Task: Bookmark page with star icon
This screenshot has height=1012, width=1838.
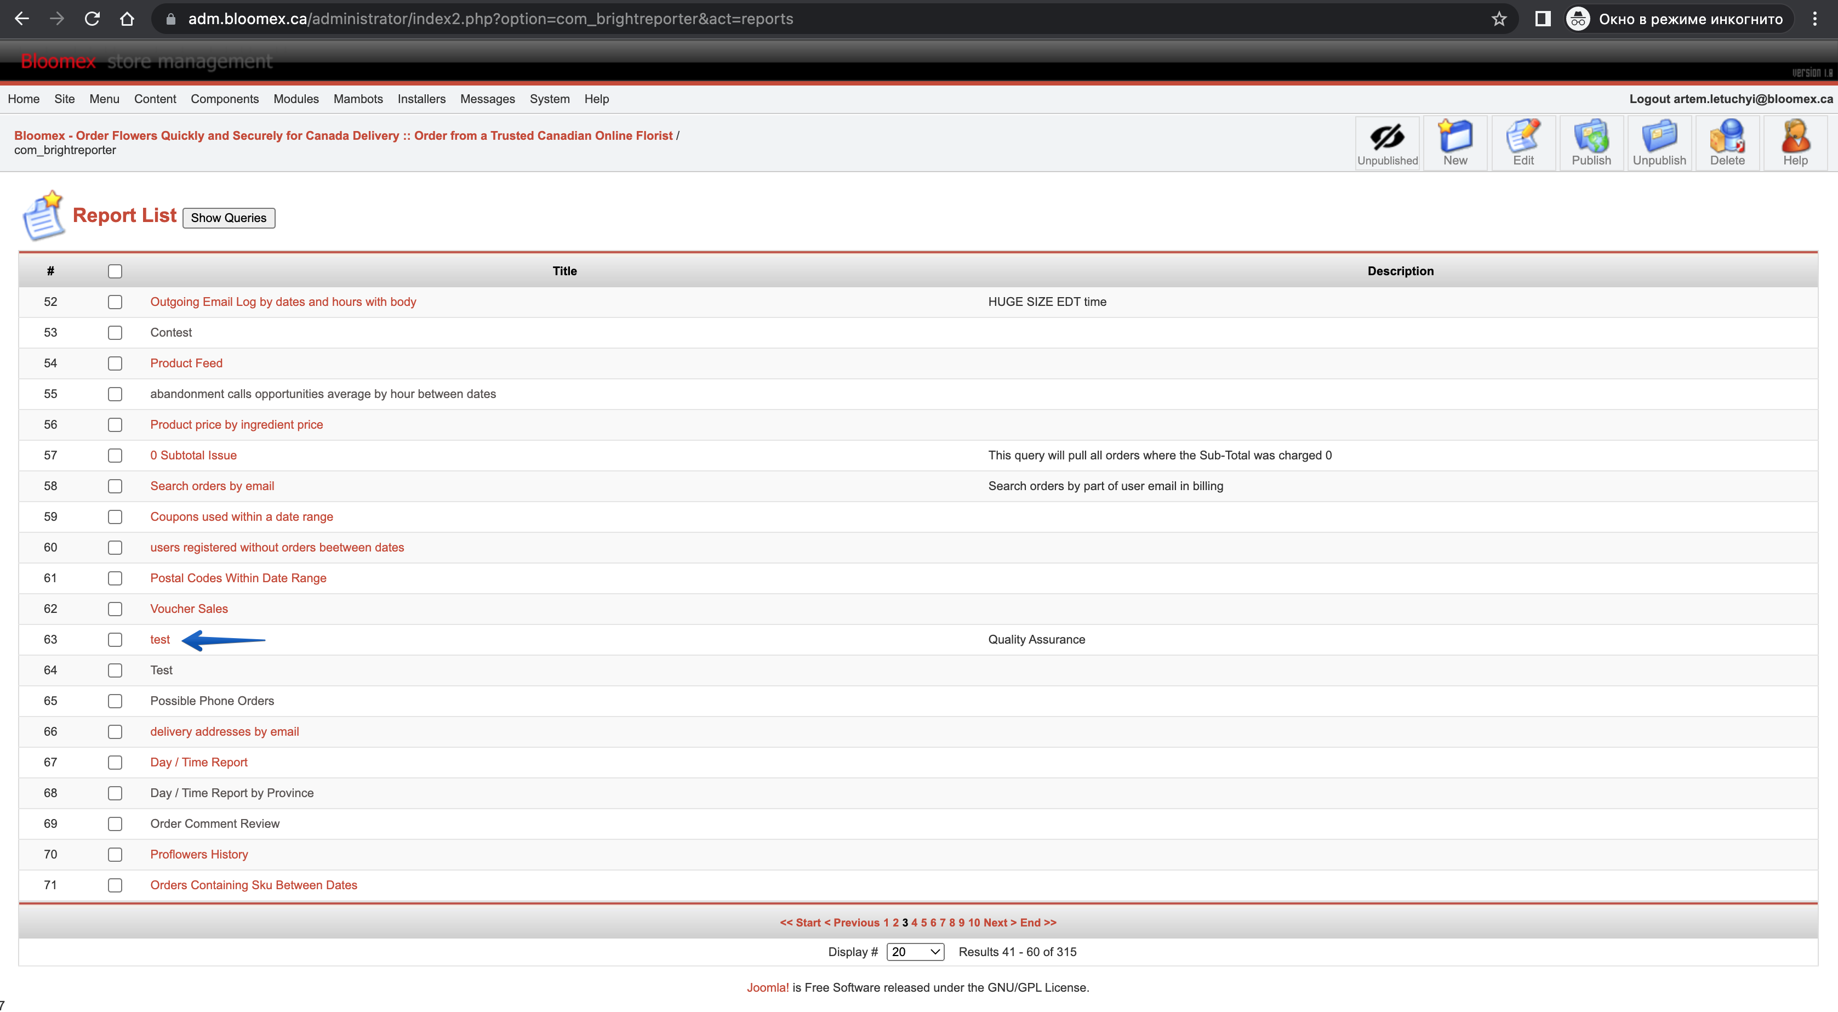Action: [x=1498, y=19]
